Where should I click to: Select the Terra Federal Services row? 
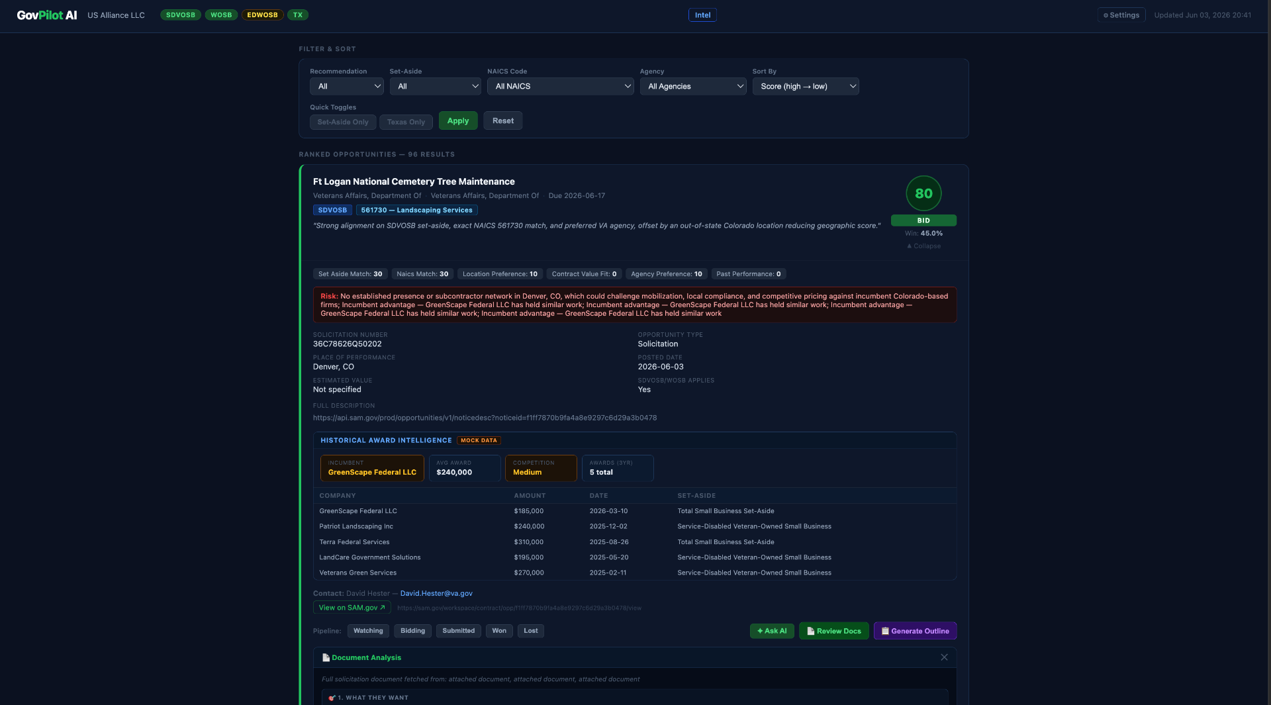click(635, 542)
